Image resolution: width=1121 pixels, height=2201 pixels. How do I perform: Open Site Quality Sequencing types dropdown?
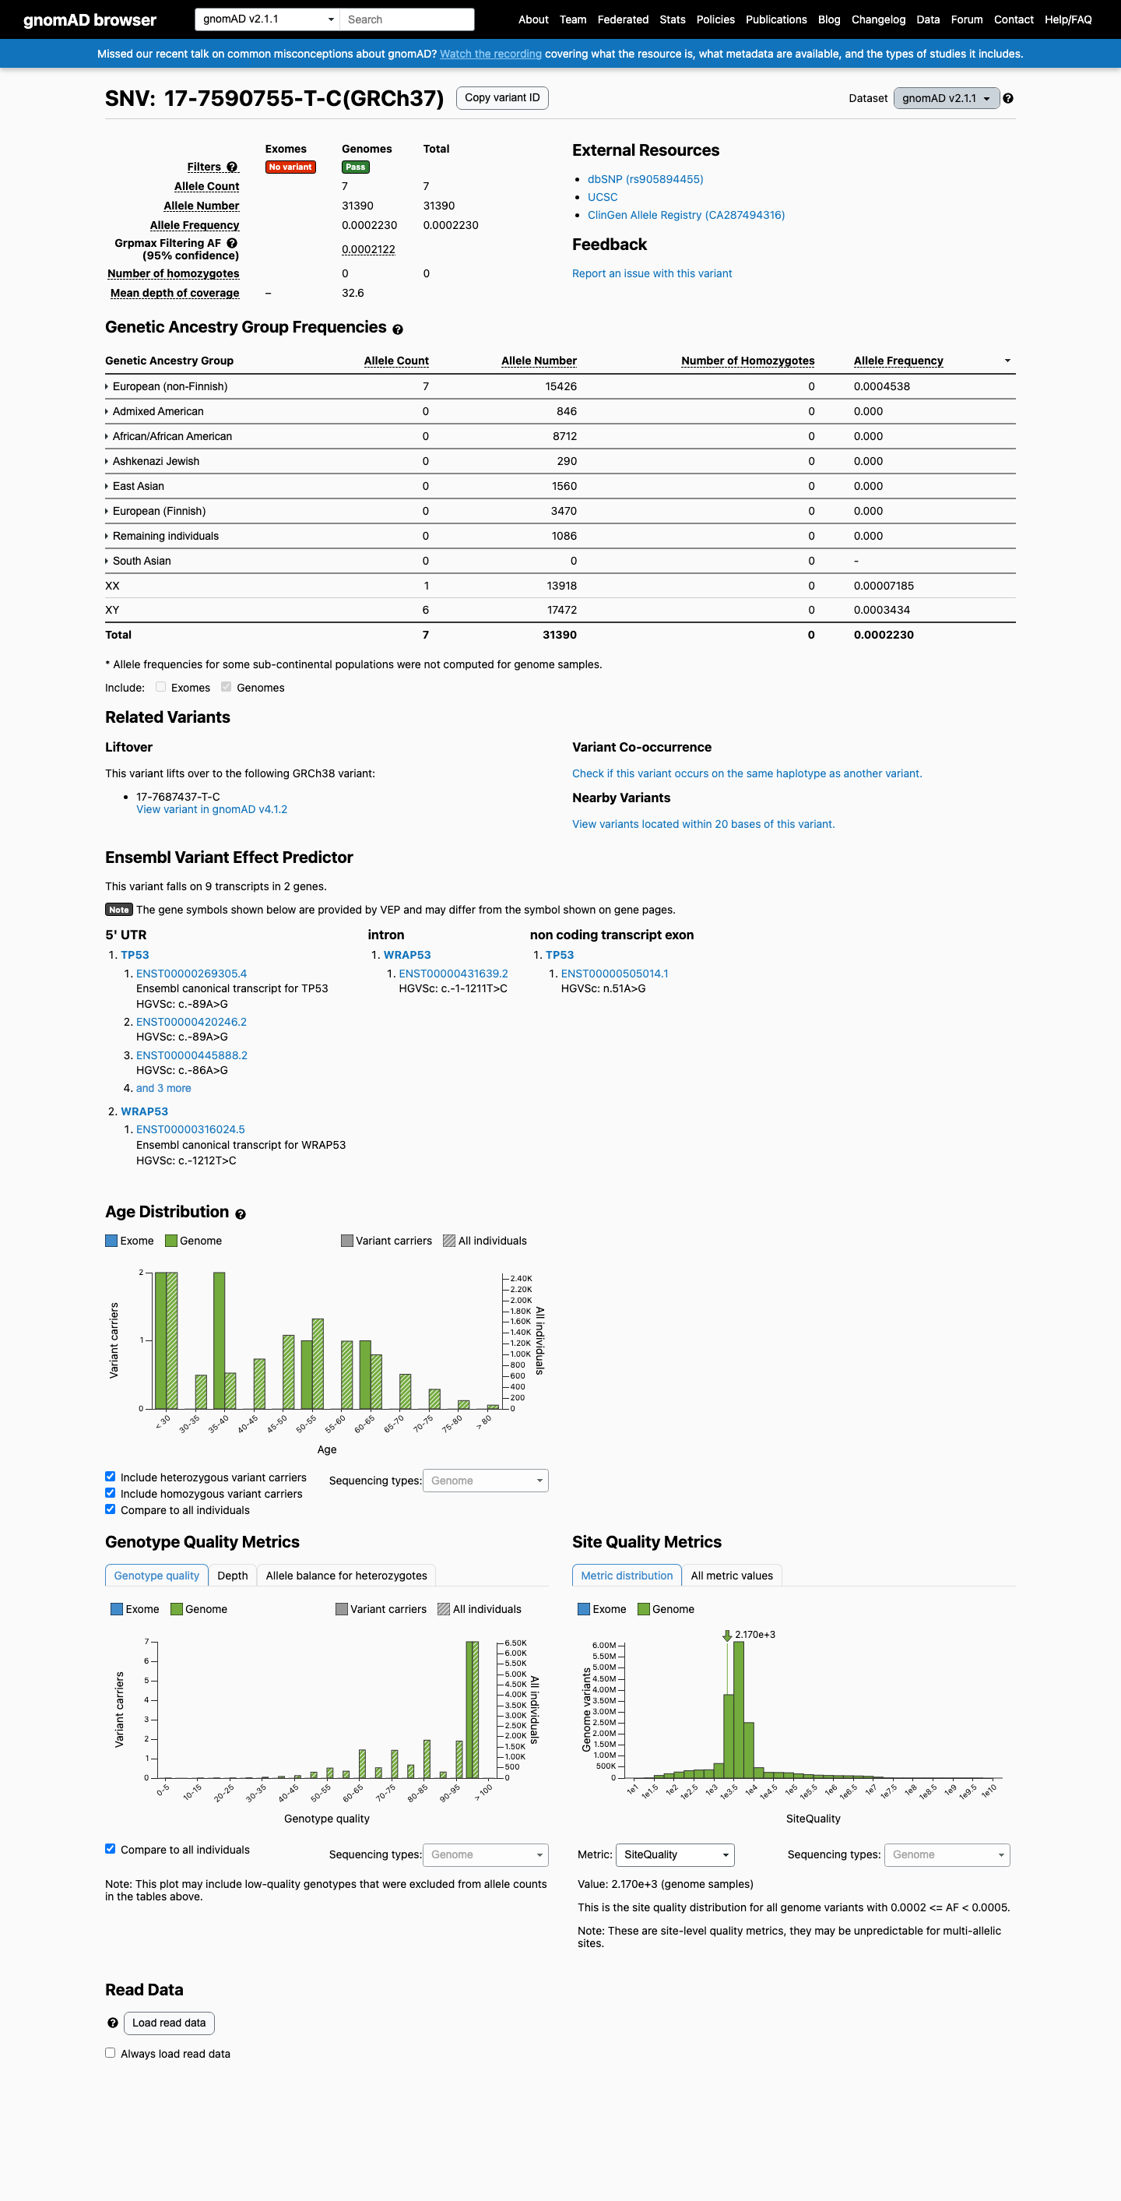click(947, 1854)
